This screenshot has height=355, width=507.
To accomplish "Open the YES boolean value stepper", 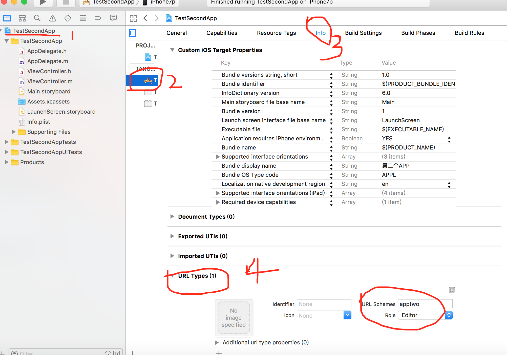I will coord(449,139).
